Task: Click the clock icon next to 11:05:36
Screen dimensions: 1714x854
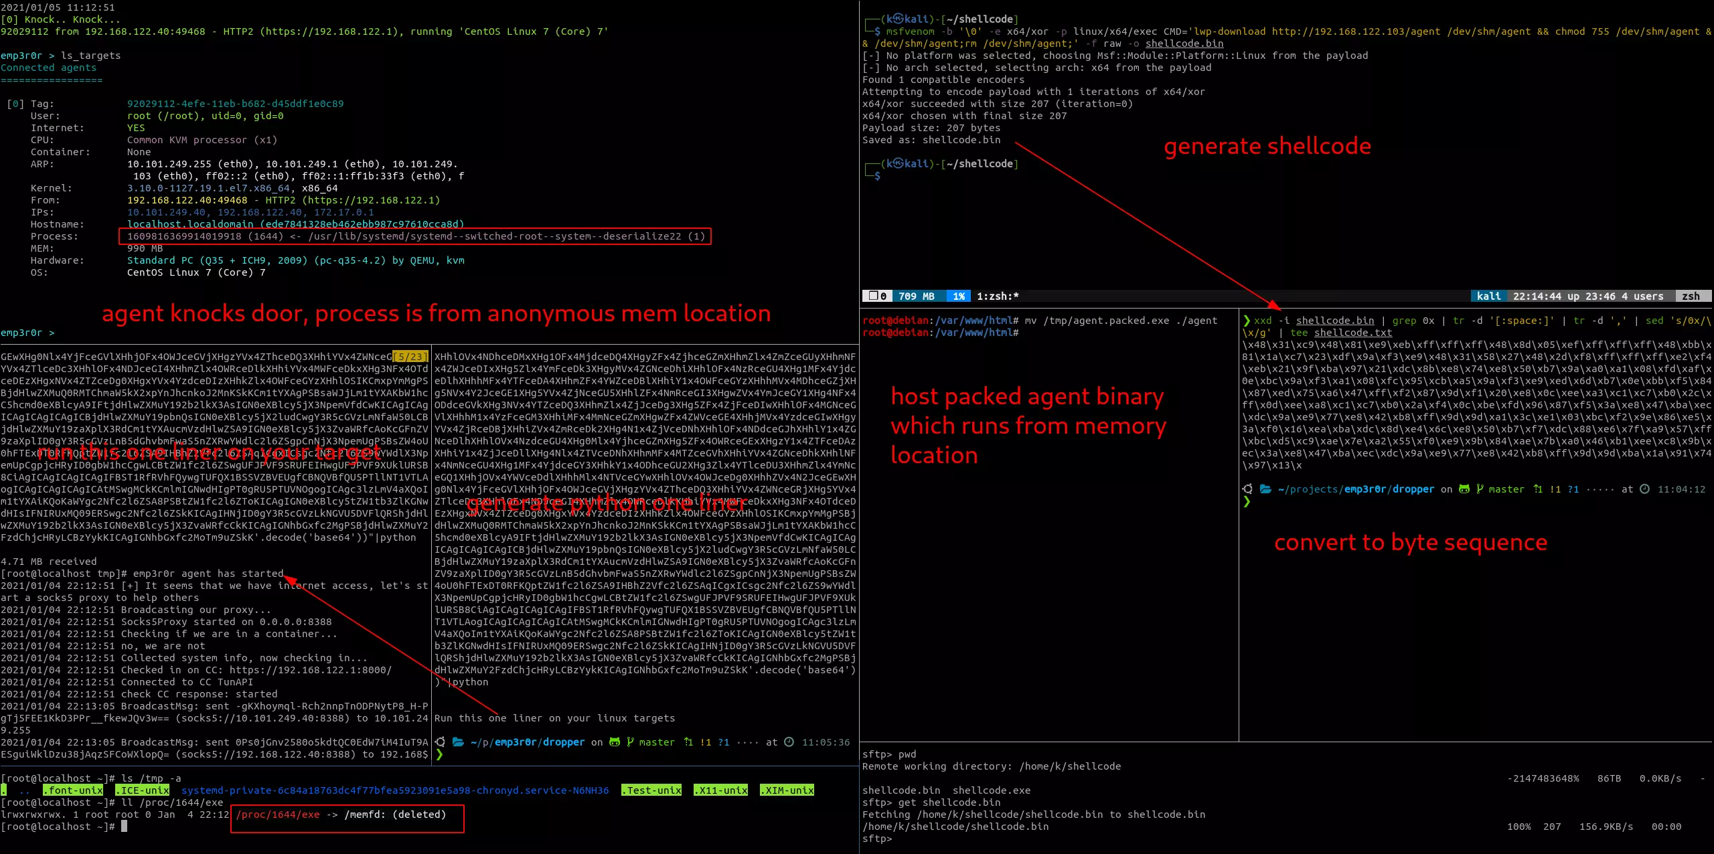Action: [x=789, y=742]
